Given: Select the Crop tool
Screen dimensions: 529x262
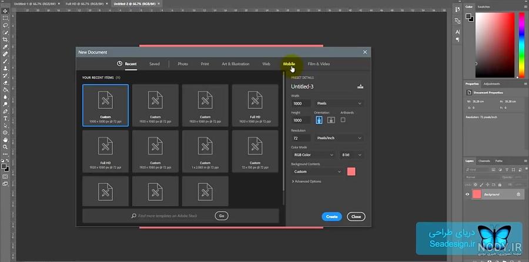Looking at the screenshot, I should click(x=5, y=40).
